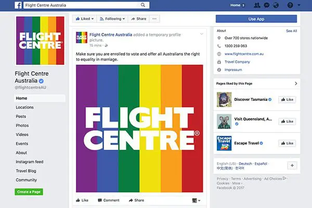The width and height of the screenshot is (312, 208).
Task: Toggle Like for Discover Tasmania
Action: pyautogui.click(x=287, y=99)
